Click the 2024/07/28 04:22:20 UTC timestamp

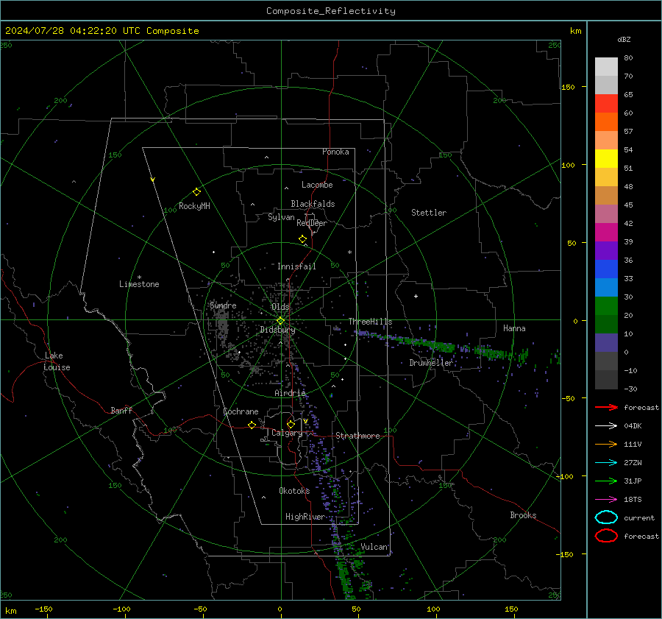[102, 31]
